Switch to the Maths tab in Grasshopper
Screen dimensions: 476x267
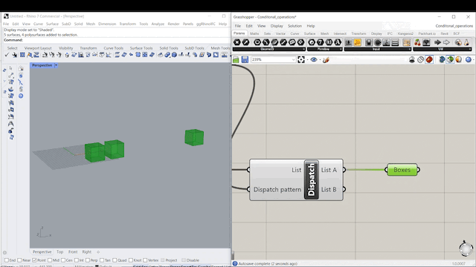[x=254, y=33]
